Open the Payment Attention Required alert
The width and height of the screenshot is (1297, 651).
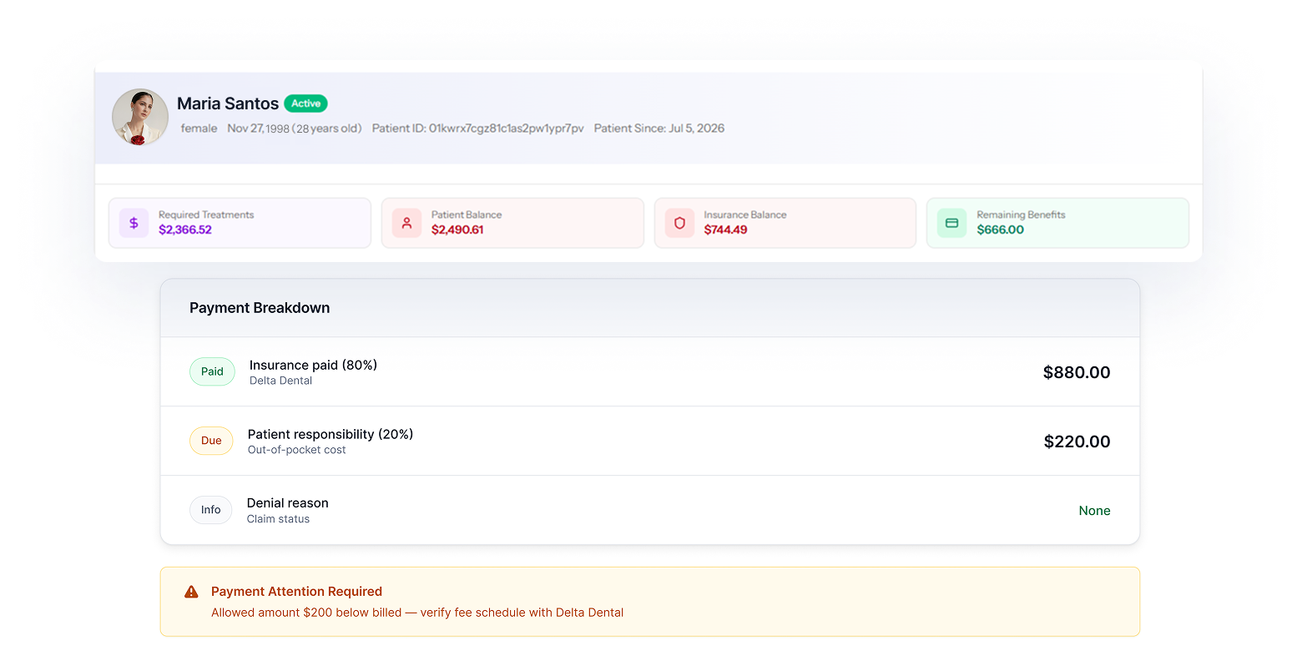(x=649, y=602)
